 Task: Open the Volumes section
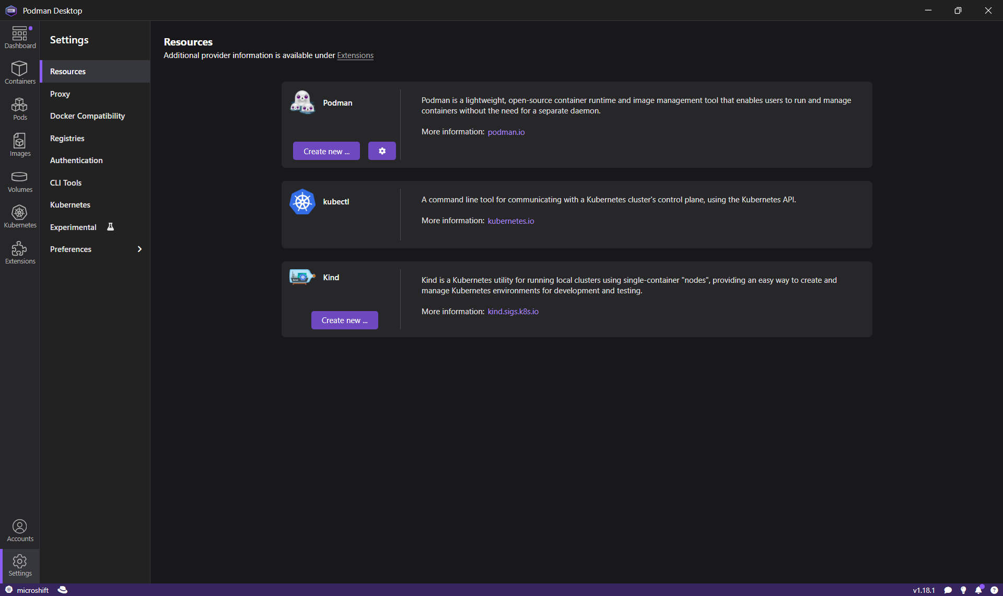pos(20,181)
